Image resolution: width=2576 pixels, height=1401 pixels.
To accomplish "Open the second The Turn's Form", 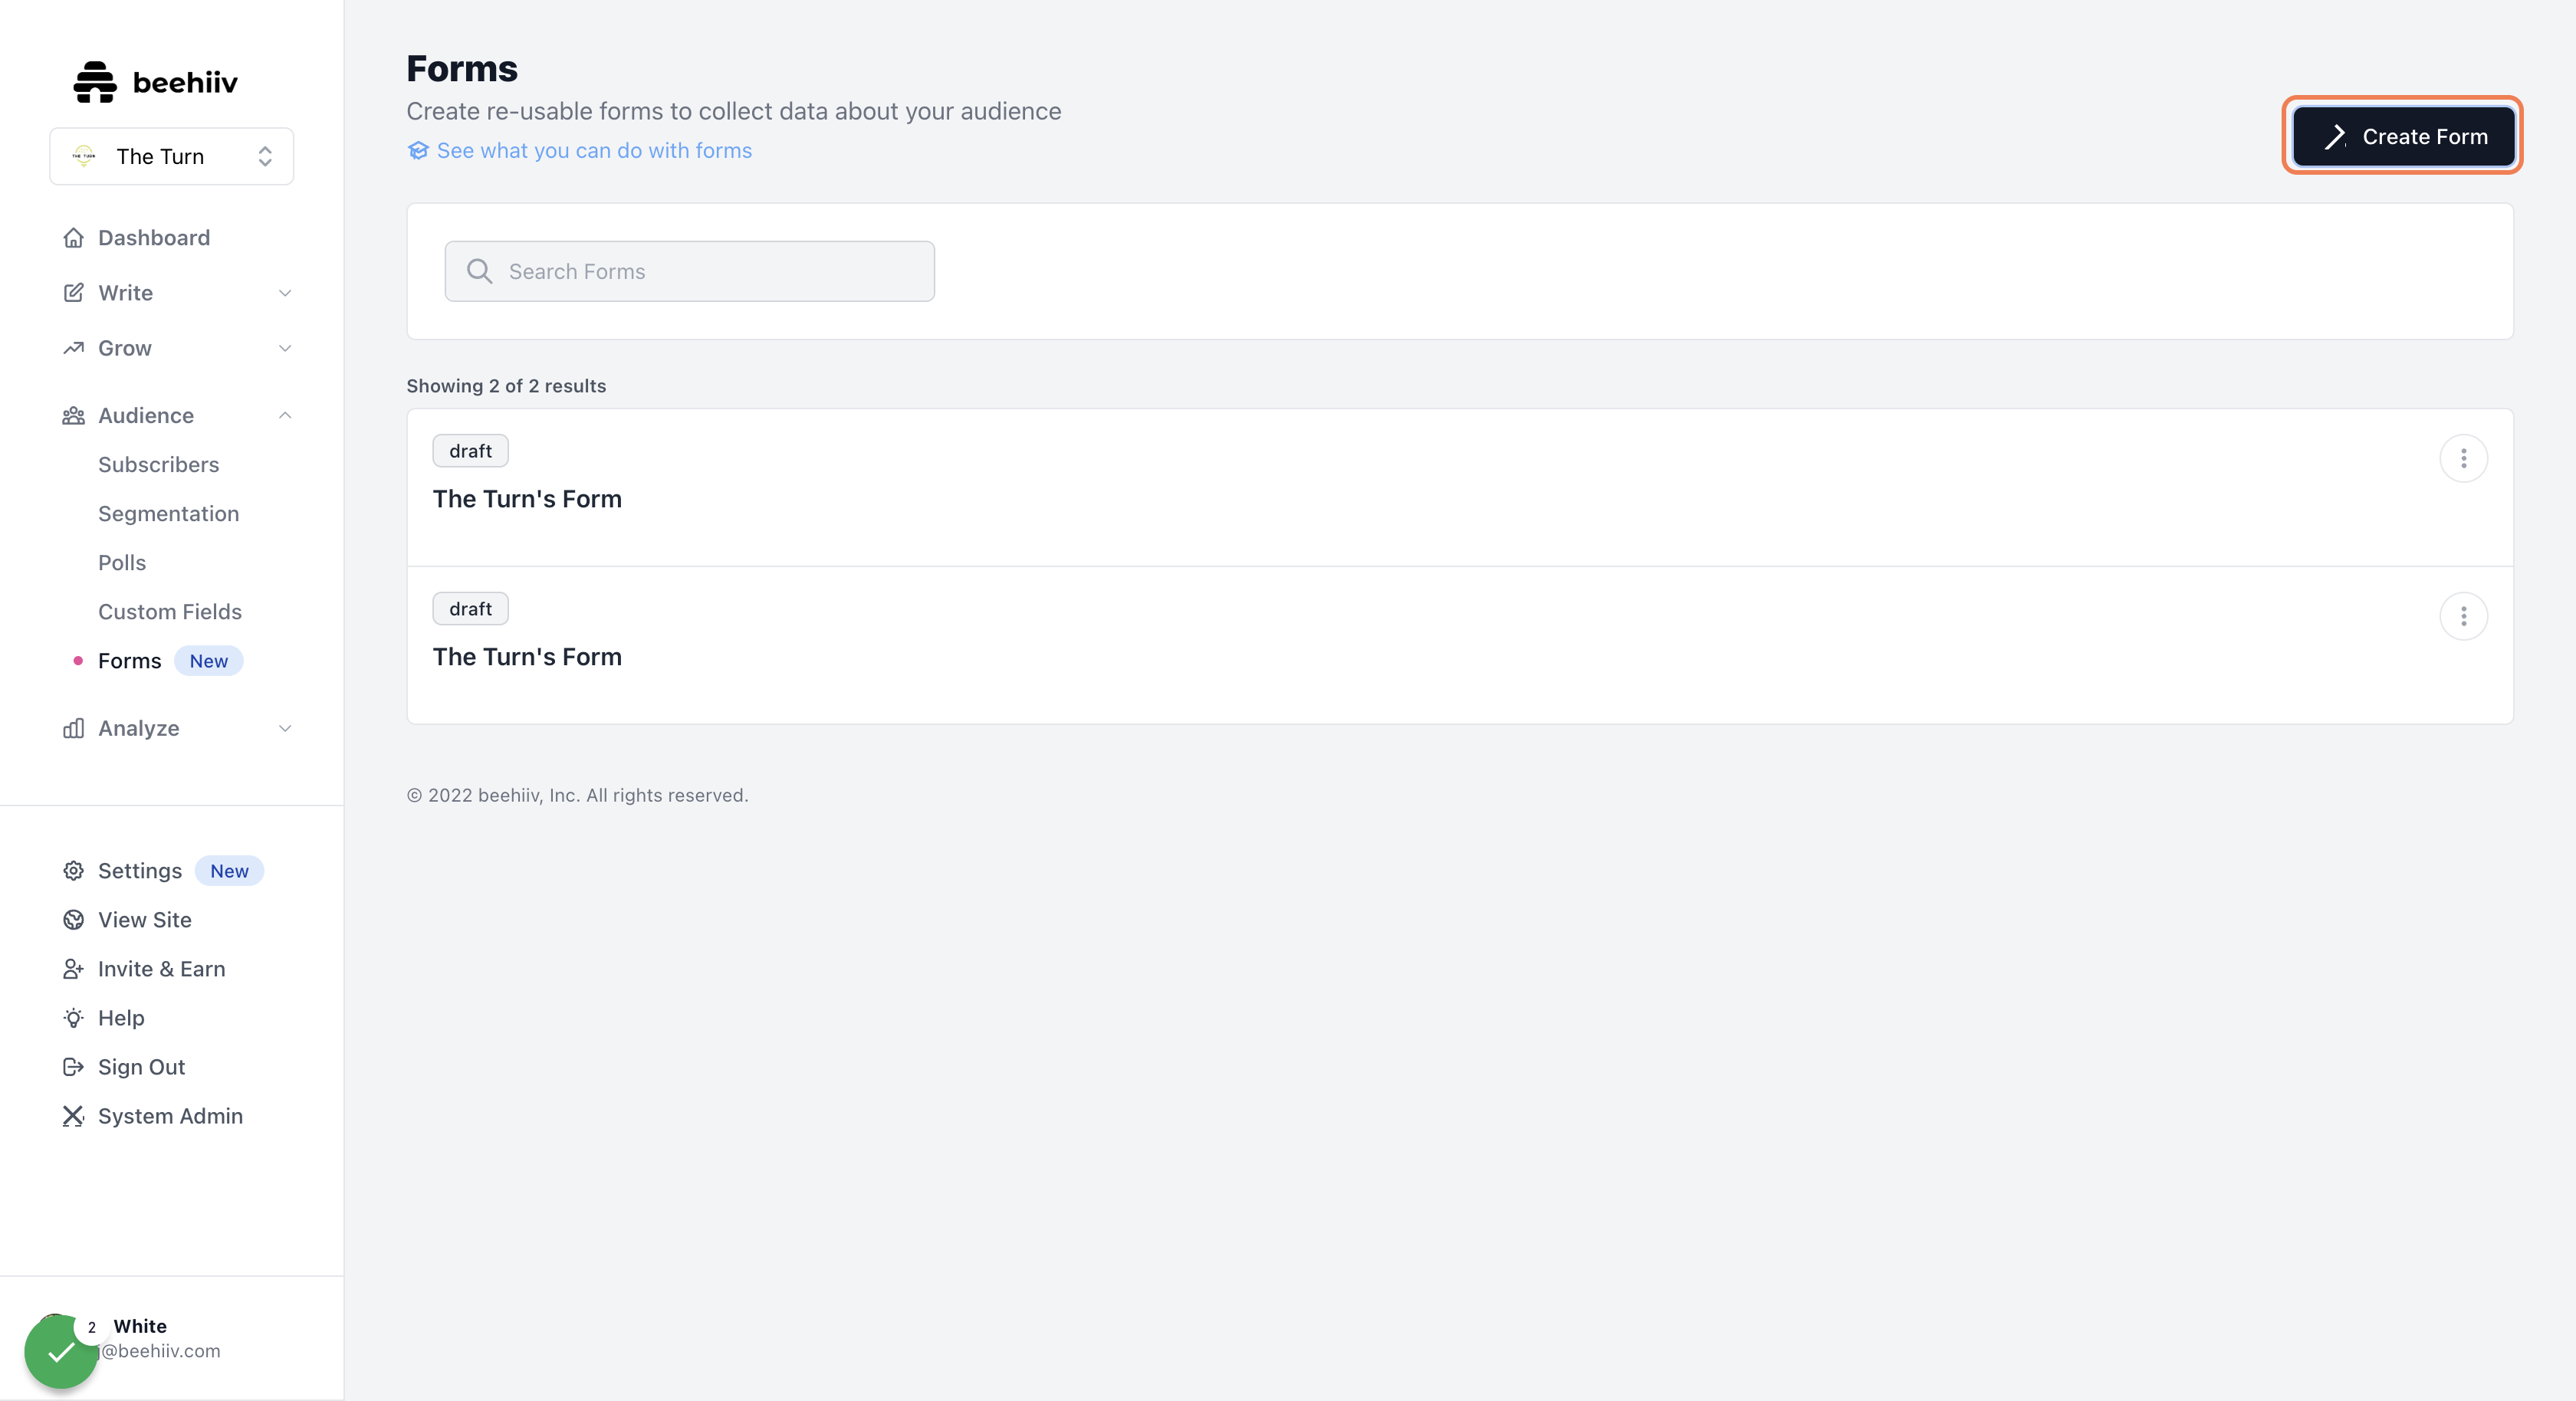I will click(527, 657).
